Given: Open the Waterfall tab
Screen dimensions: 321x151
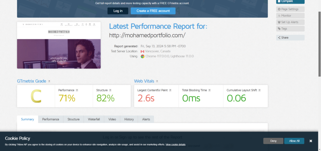Looking at the screenshot, I should 94,119.
